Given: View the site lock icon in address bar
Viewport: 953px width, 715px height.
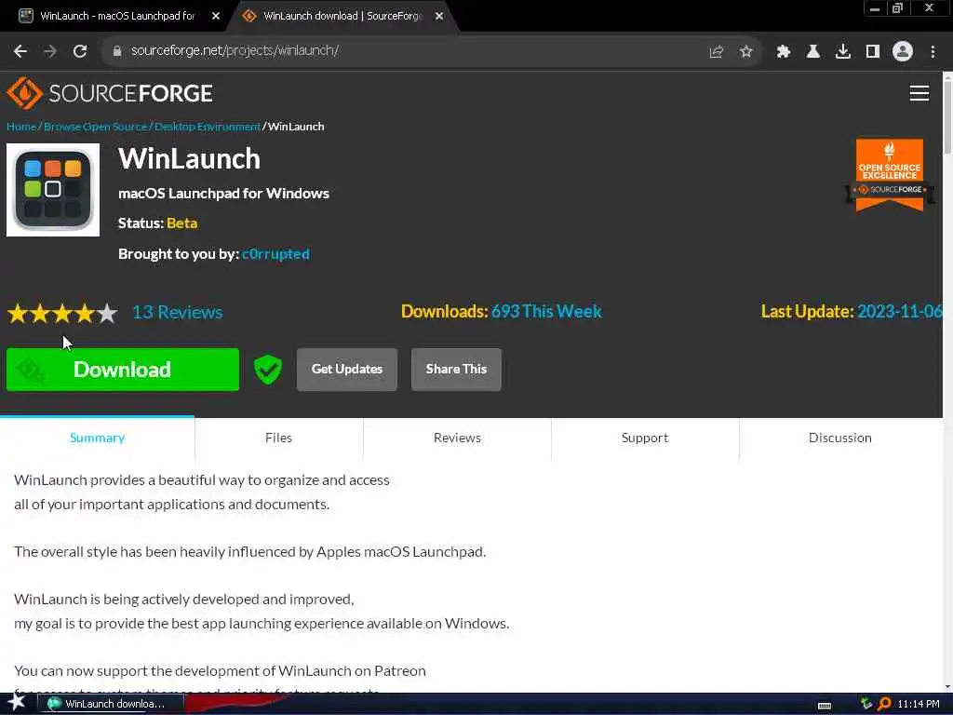Looking at the screenshot, I should tap(116, 51).
